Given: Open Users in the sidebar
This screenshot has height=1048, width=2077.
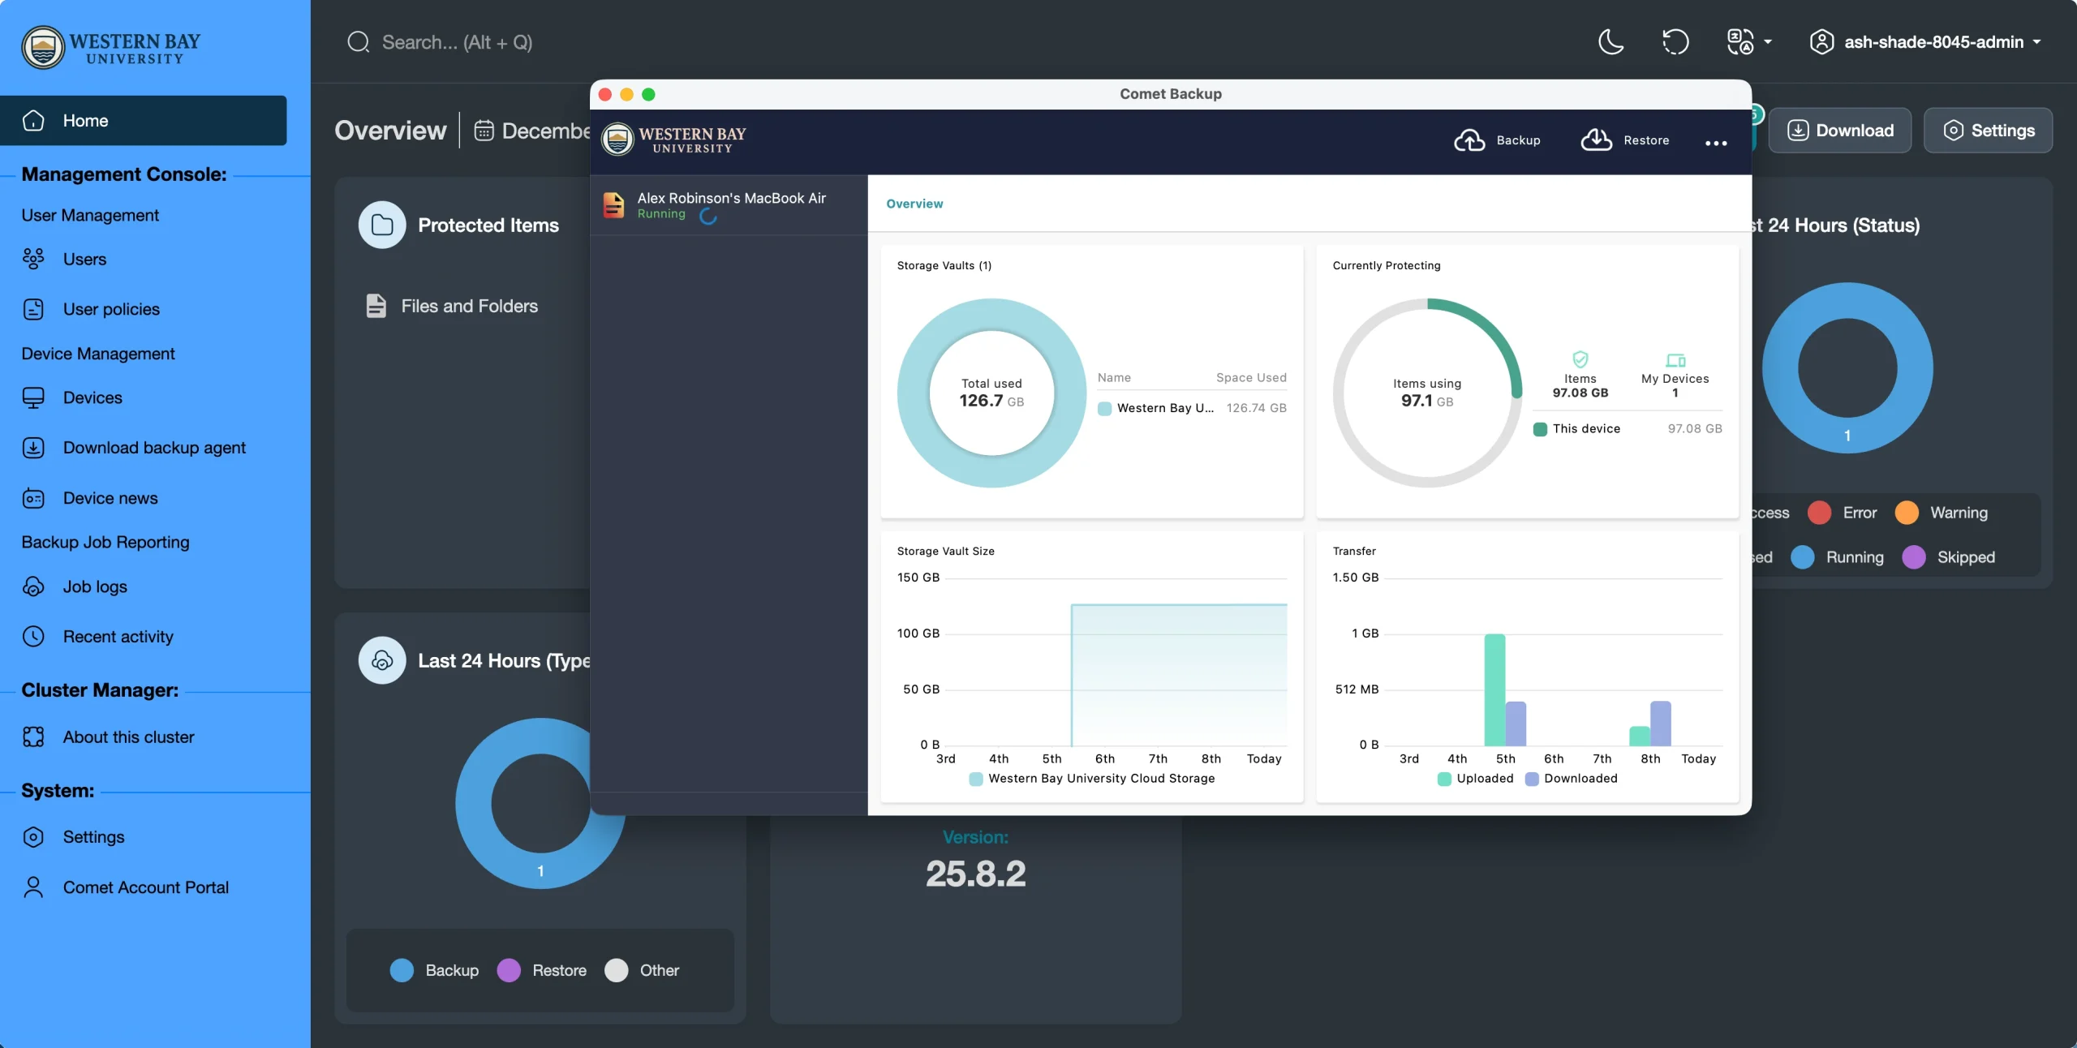Looking at the screenshot, I should pyautogui.click(x=84, y=259).
